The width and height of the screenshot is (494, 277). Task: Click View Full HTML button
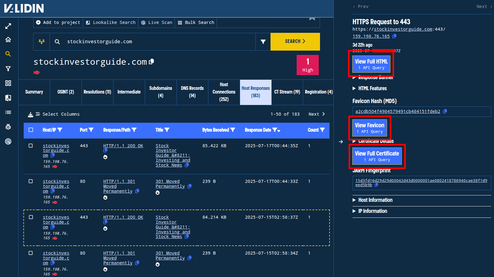point(371,64)
